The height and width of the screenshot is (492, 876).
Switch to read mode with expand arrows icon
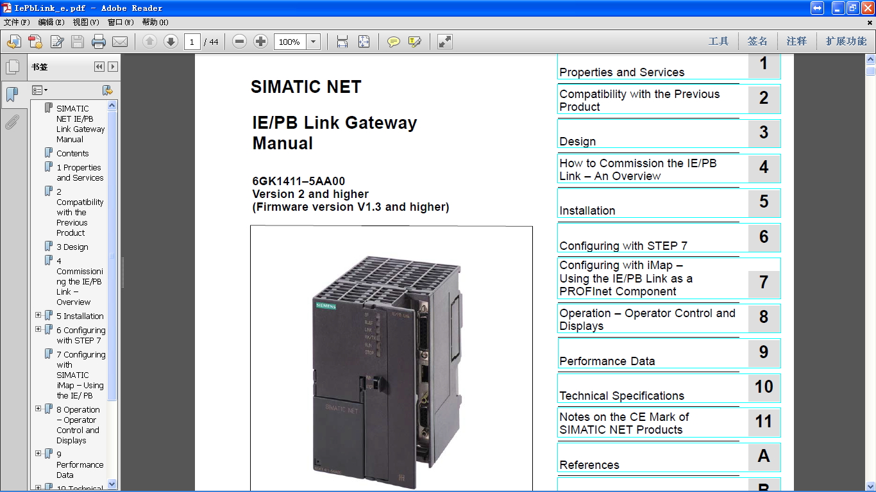coord(445,42)
